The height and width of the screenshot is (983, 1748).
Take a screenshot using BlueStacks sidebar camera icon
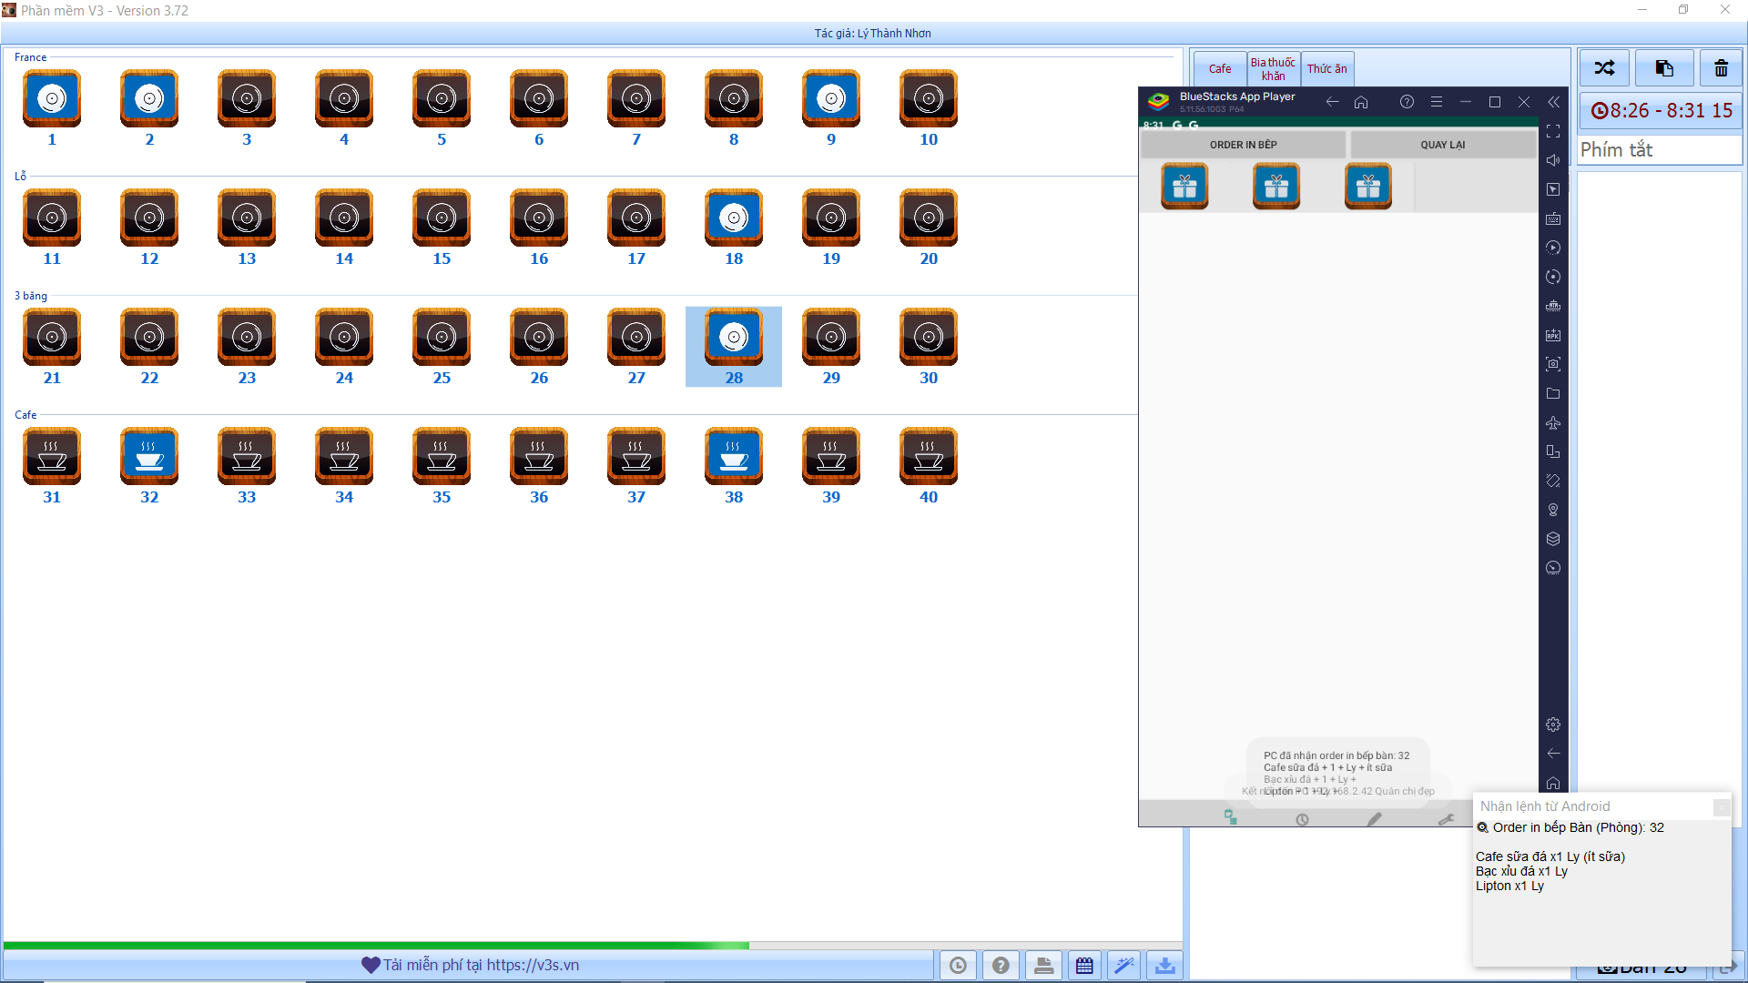pos(1554,364)
